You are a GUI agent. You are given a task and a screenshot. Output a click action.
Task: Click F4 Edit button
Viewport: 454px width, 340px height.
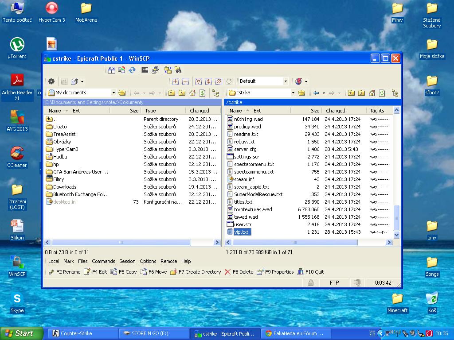(96, 272)
